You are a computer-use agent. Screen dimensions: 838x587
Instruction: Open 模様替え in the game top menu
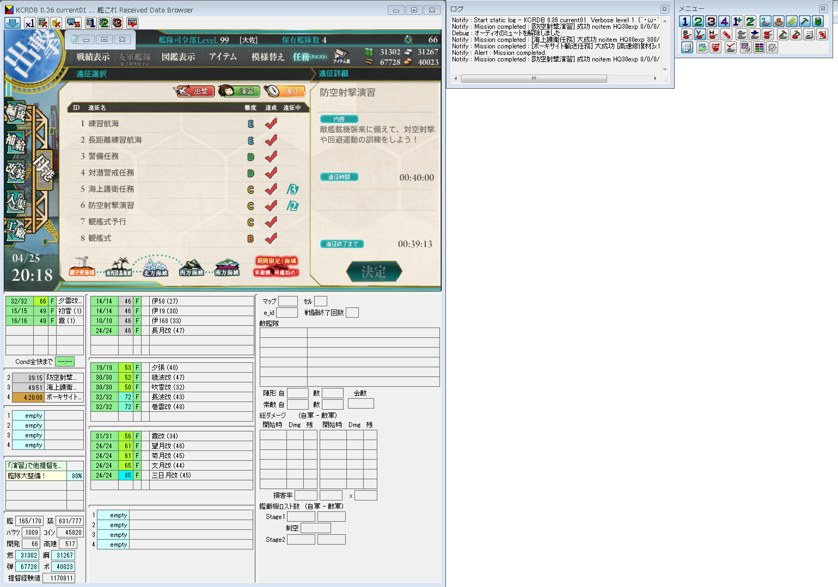(267, 57)
